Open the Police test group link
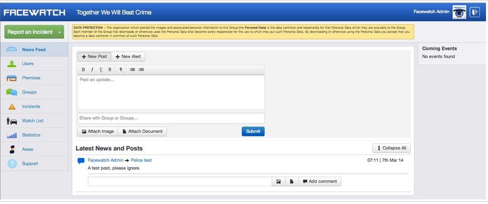Image resolution: width=488 pixels, height=204 pixels. click(141, 160)
